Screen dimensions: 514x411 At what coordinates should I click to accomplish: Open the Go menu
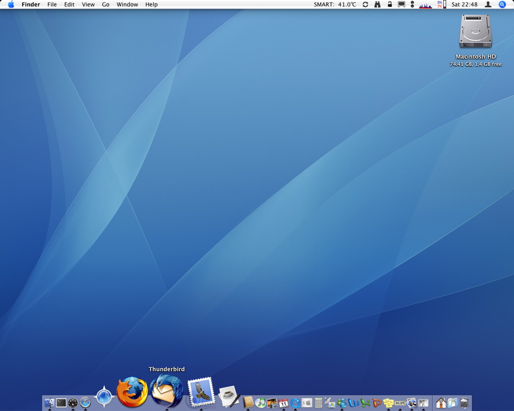[x=106, y=5]
